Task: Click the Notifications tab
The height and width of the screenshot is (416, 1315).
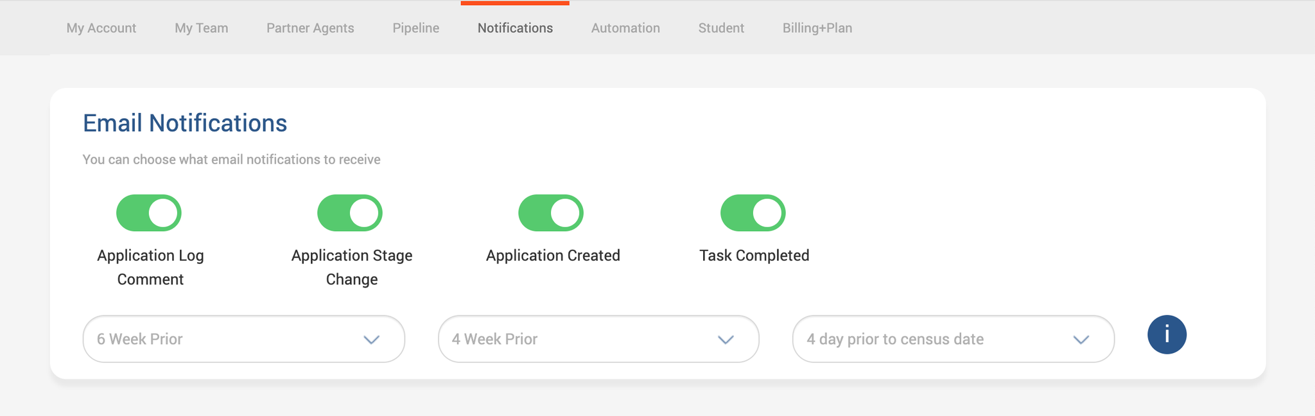Action: point(515,28)
